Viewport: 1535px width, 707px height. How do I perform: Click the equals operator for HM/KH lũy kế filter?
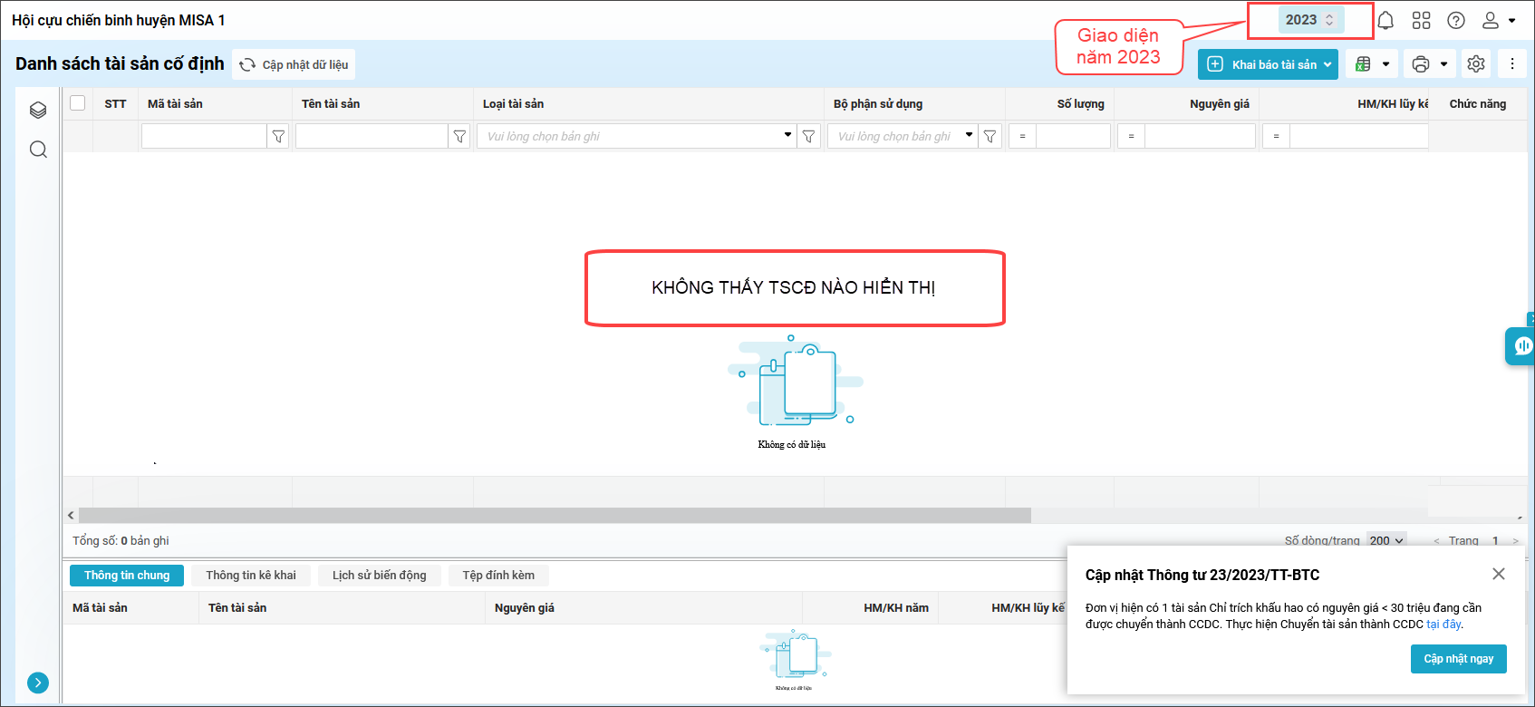(x=1276, y=136)
